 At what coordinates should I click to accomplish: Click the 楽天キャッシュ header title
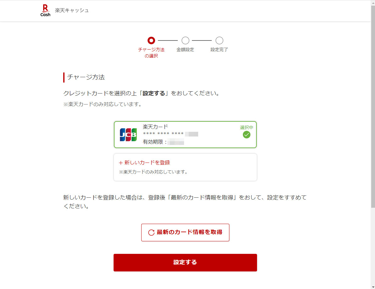[72, 10]
